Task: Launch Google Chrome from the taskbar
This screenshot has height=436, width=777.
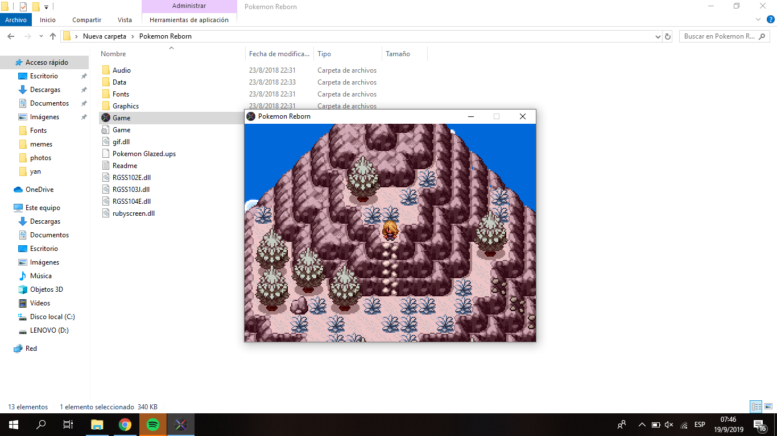Action: coord(125,425)
